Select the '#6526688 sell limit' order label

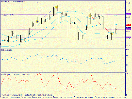tap(8, 15)
